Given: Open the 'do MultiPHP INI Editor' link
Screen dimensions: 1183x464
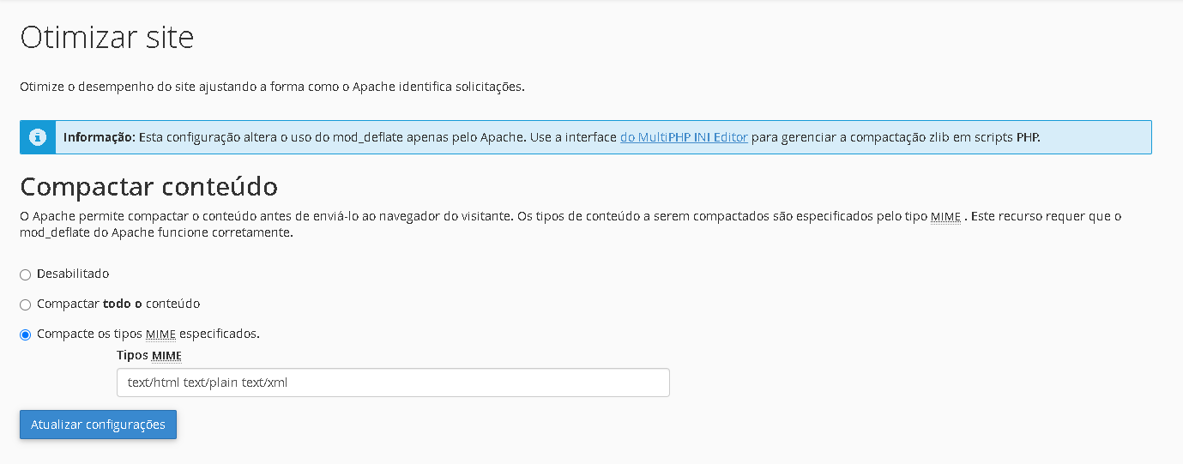Looking at the screenshot, I should (x=684, y=137).
